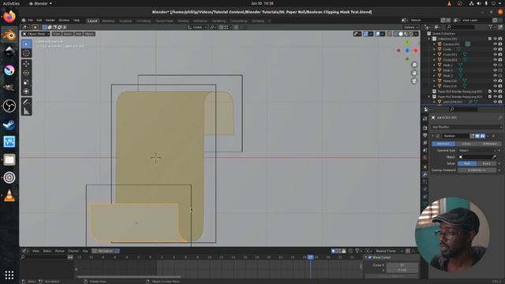Open the Global transform orientation dropdown

pyautogui.click(x=196, y=28)
